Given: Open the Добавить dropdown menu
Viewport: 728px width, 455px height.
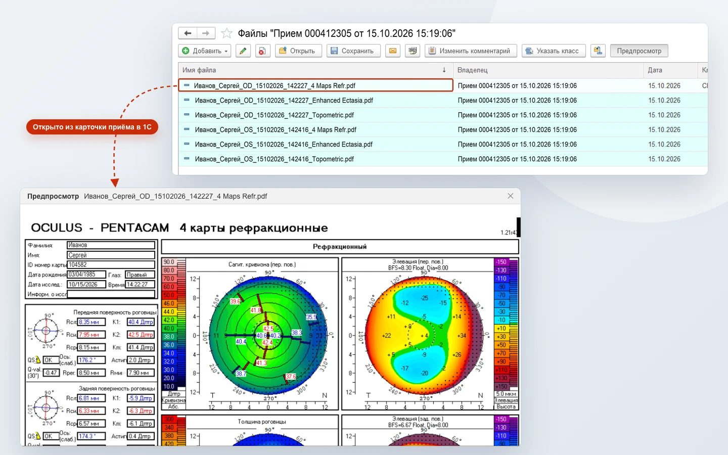Looking at the screenshot, I should tap(205, 51).
